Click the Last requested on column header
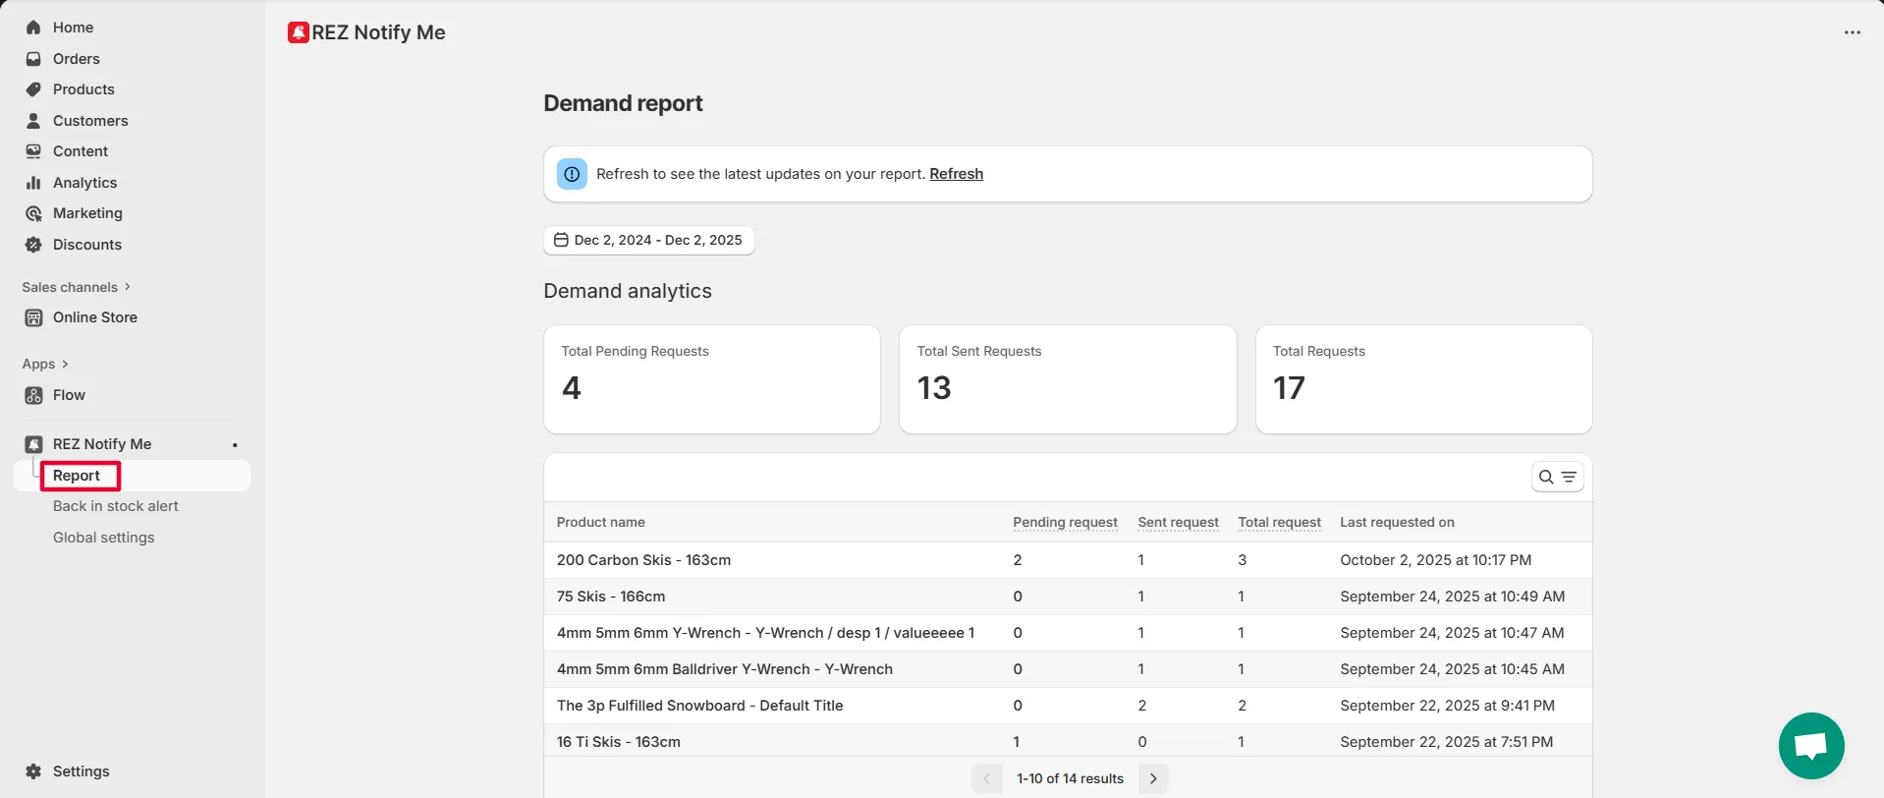 (1397, 522)
